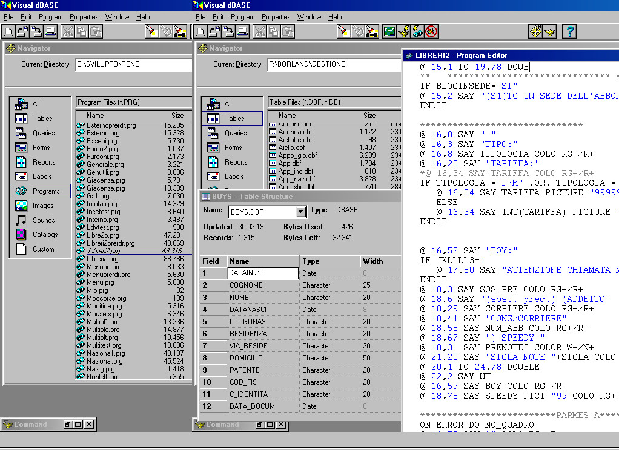Select Labels category in right Navigator
Image resolution: width=619 pixels, height=450 pixels.
[x=232, y=177]
